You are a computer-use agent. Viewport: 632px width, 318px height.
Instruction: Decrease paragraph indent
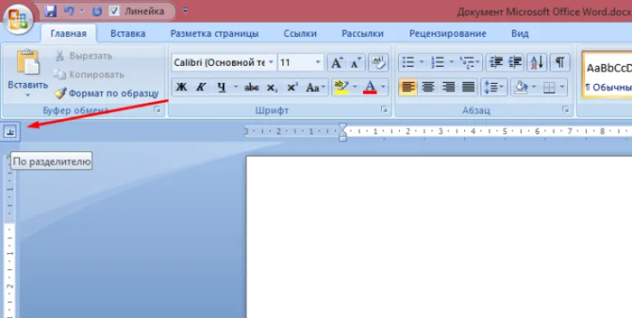point(495,62)
